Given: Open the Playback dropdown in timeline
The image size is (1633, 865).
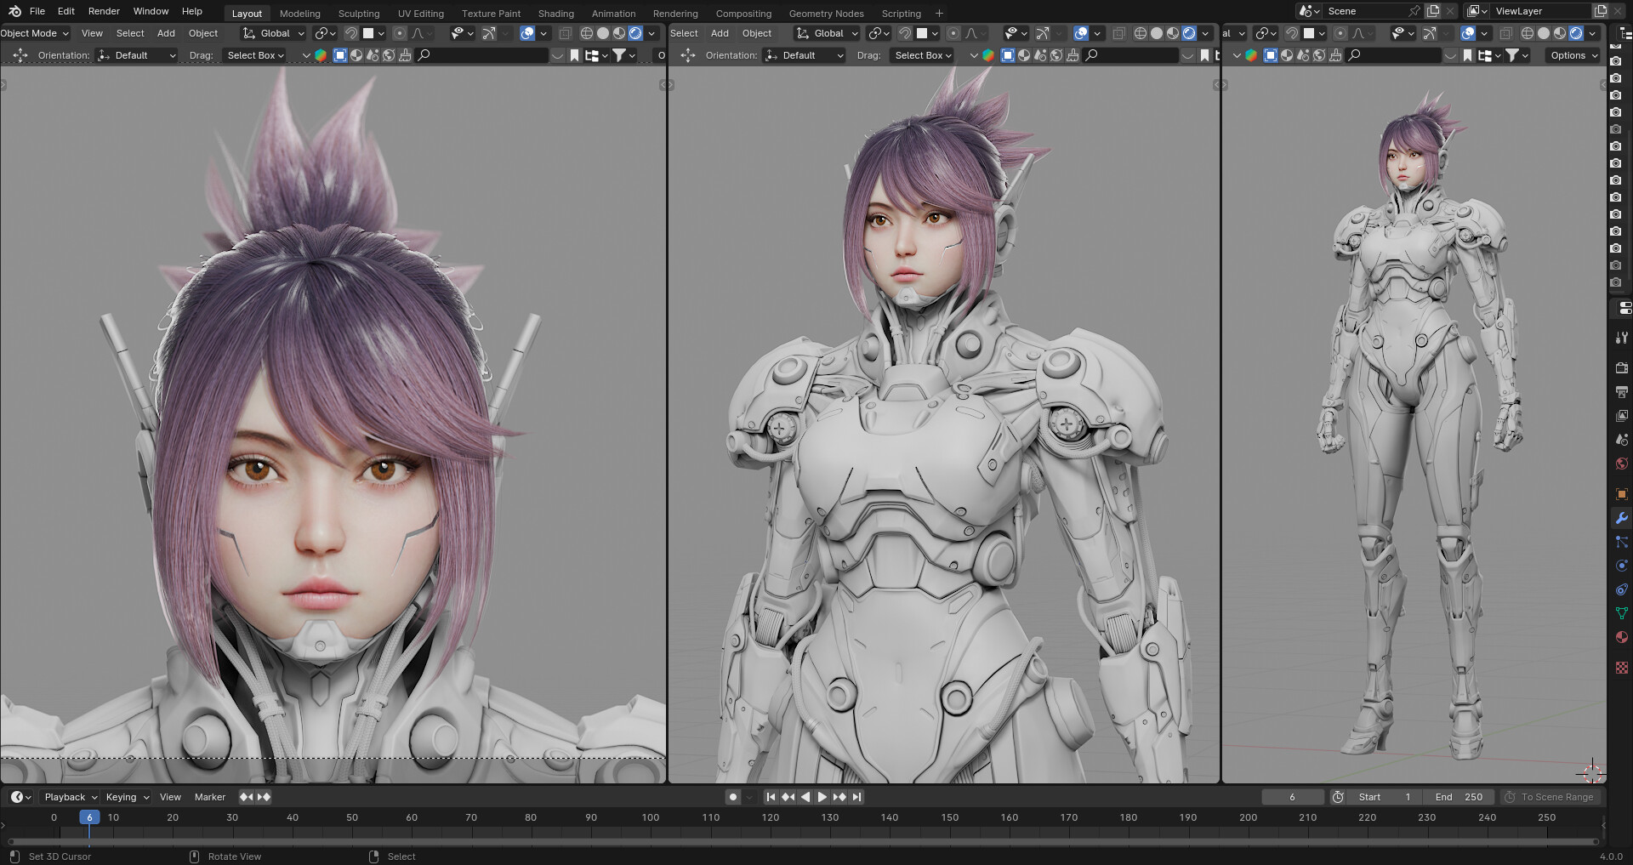Looking at the screenshot, I should 70,797.
